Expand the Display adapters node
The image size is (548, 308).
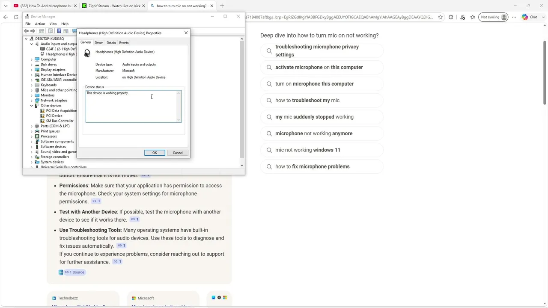point(31,70)
